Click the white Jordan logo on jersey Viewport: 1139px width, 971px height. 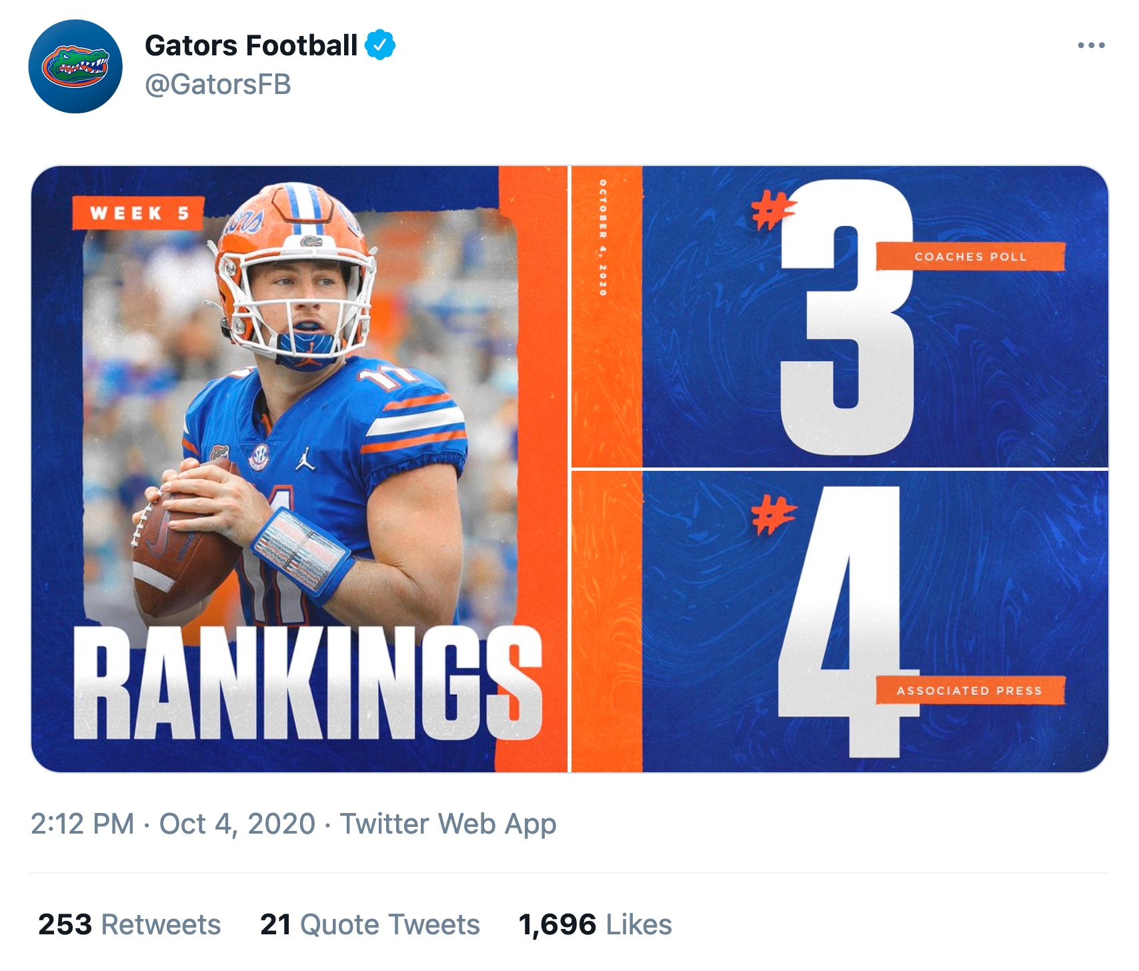point(306,458)
